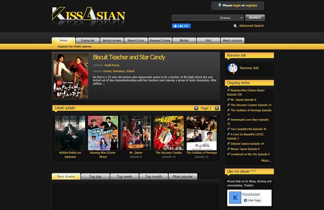This screenshot has height=210, width=324.
Task: Open the Mobile tab
Action: pos(184,41)
